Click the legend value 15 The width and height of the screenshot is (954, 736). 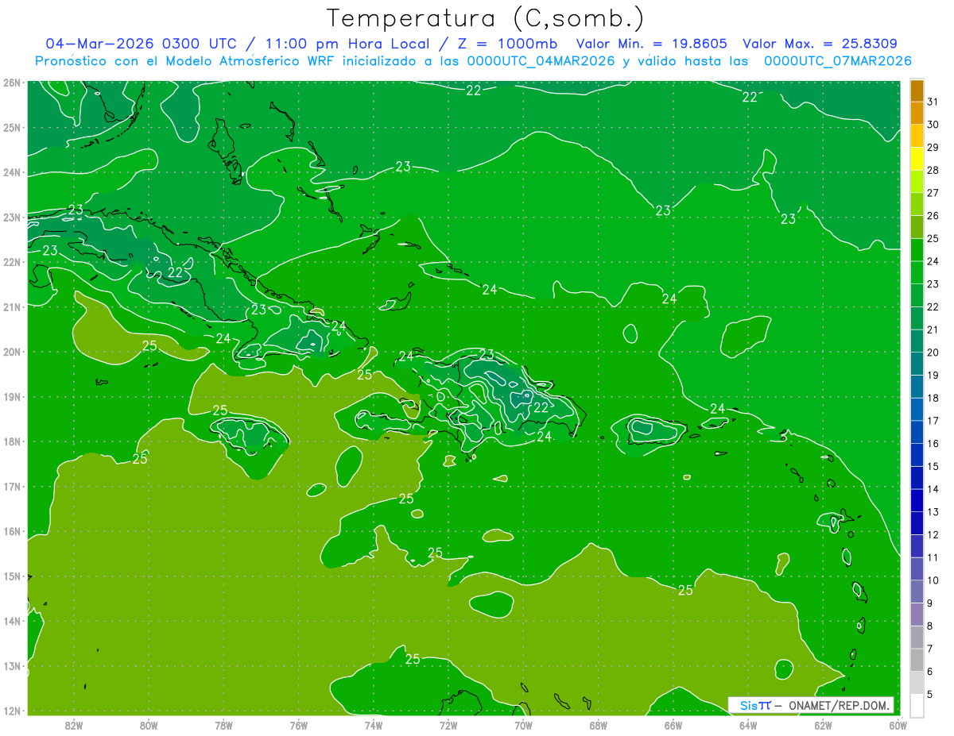933,466
